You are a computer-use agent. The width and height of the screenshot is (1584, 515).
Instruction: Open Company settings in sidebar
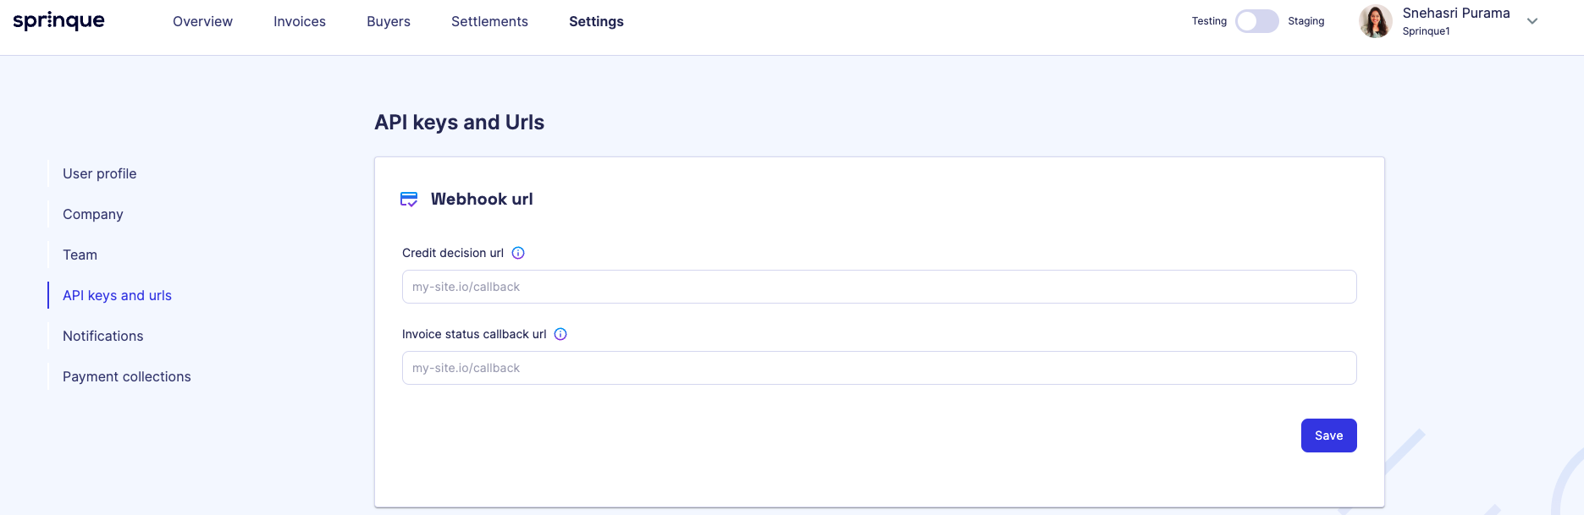tap(93, 214)
